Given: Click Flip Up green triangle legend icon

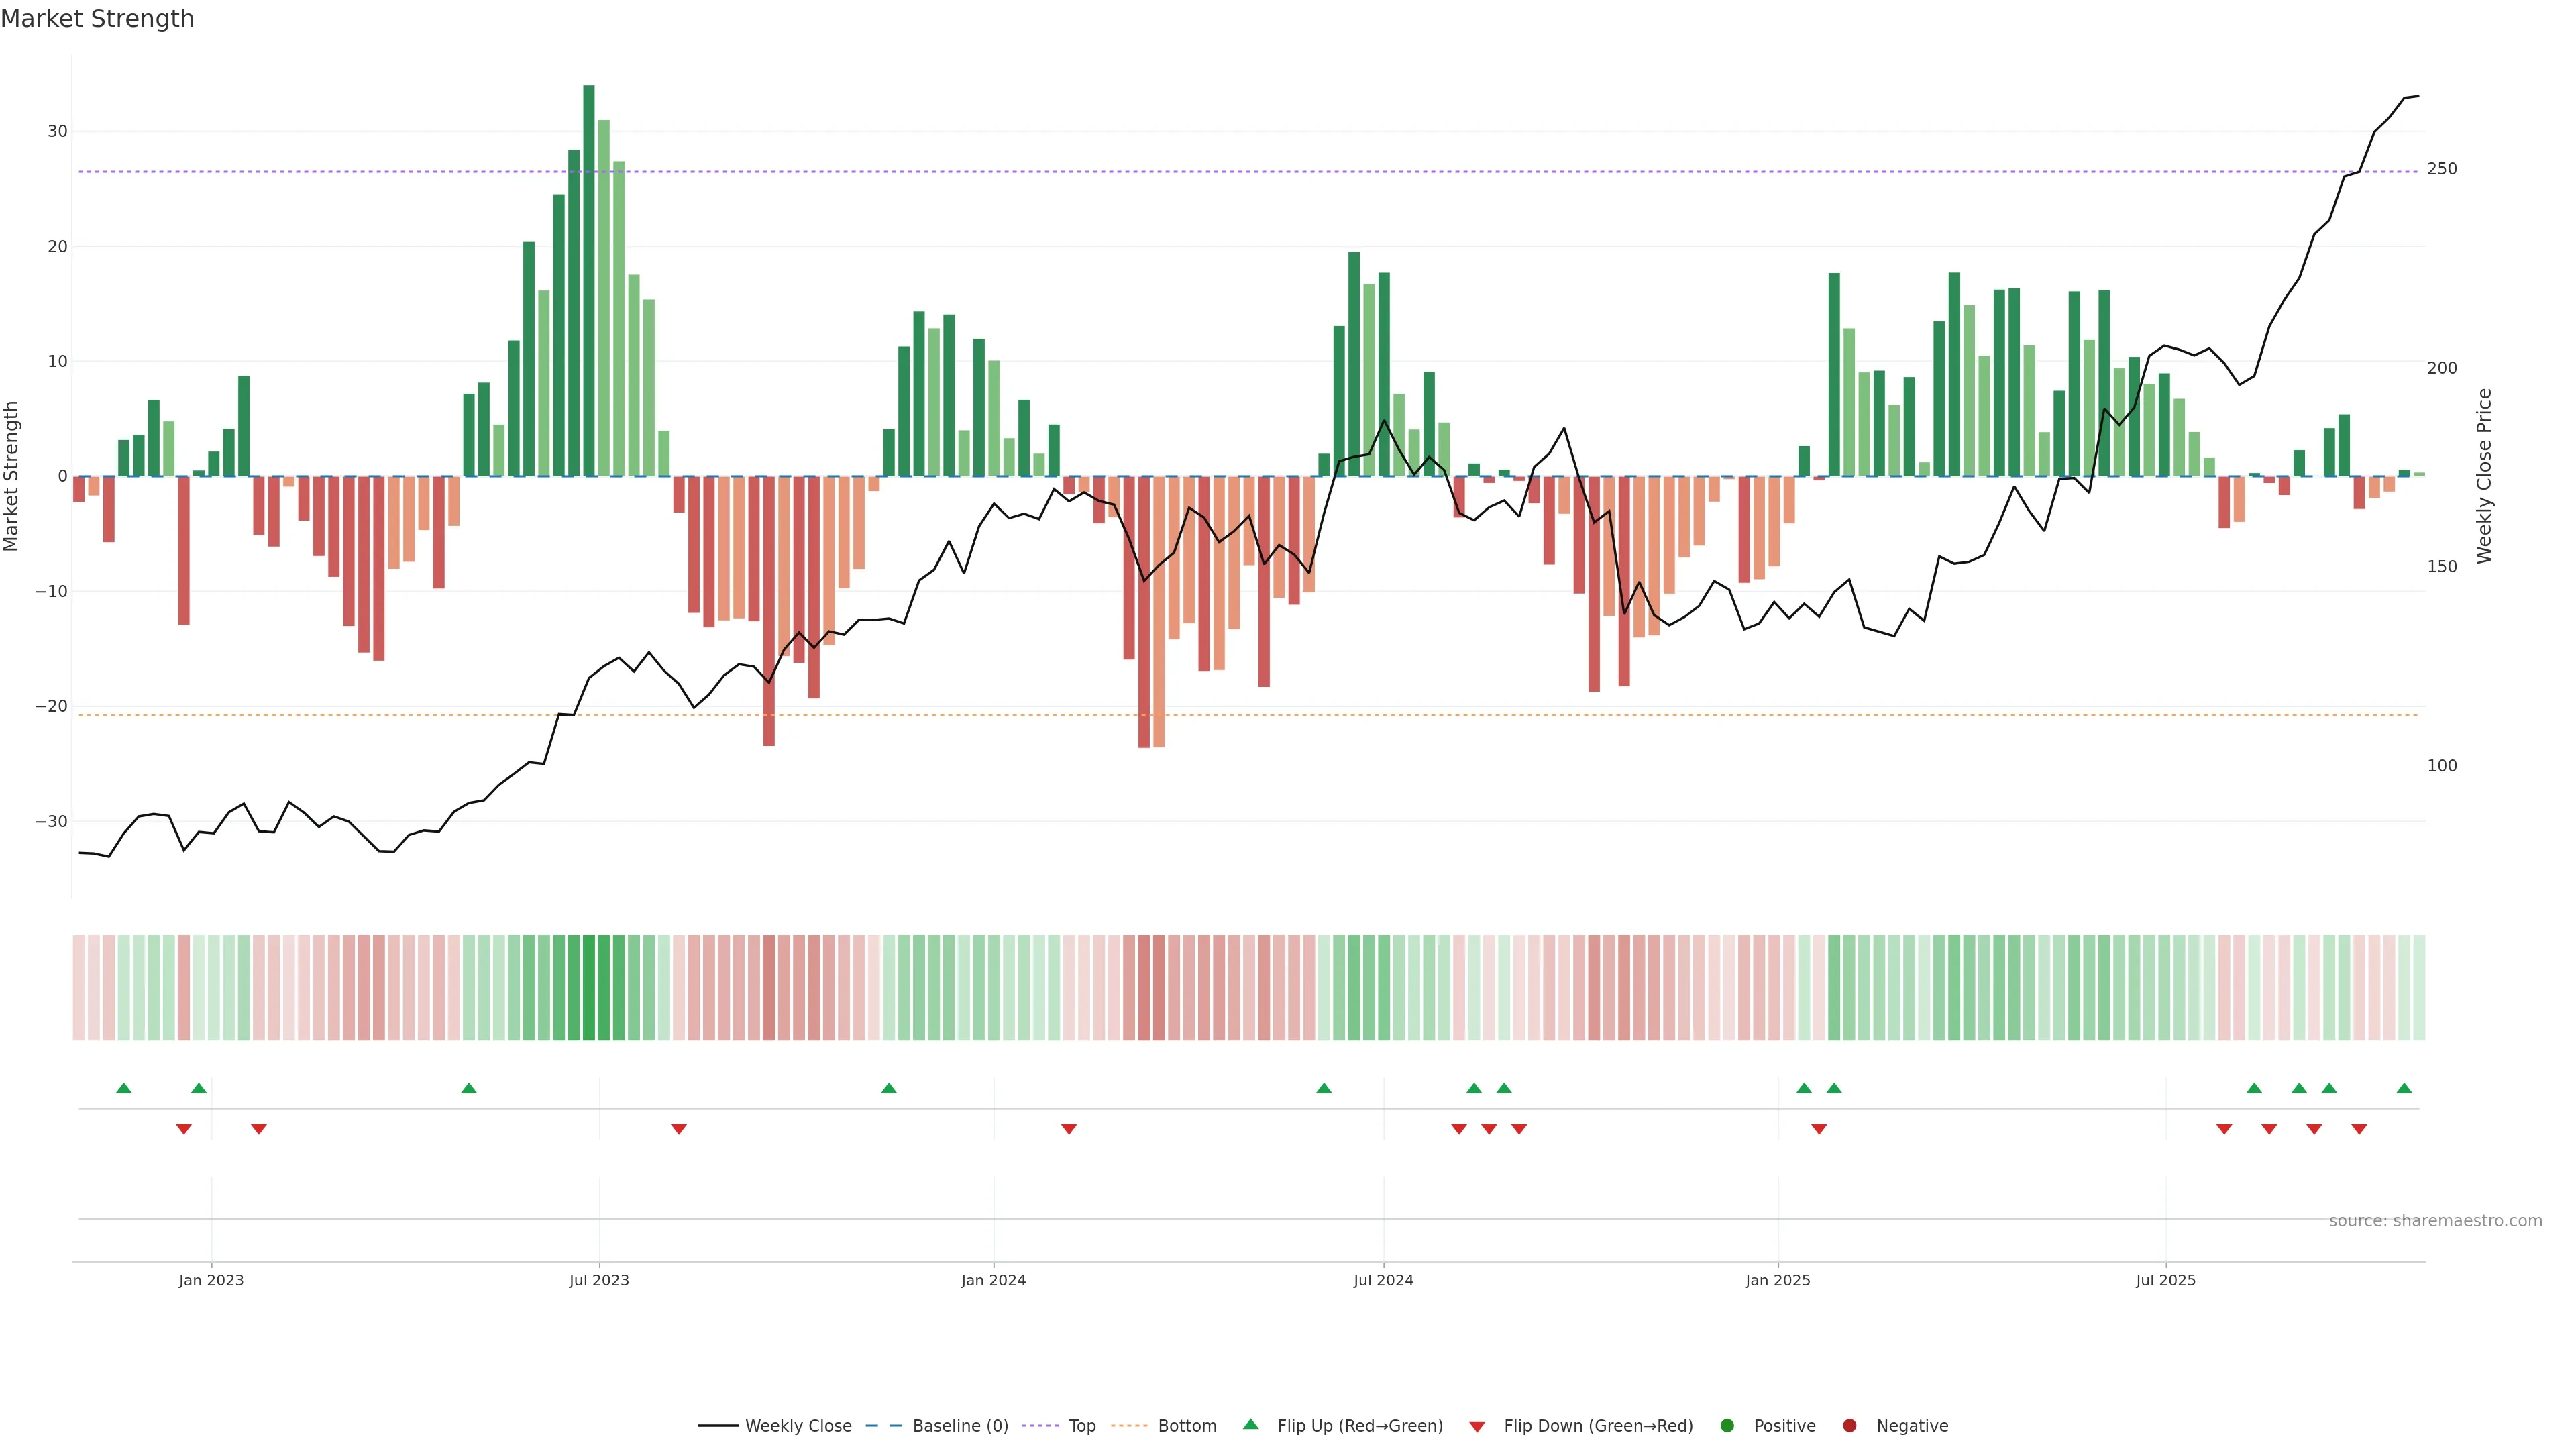Looking at the screenshot, I should pyautogui.click(x=1250, y=1424).
